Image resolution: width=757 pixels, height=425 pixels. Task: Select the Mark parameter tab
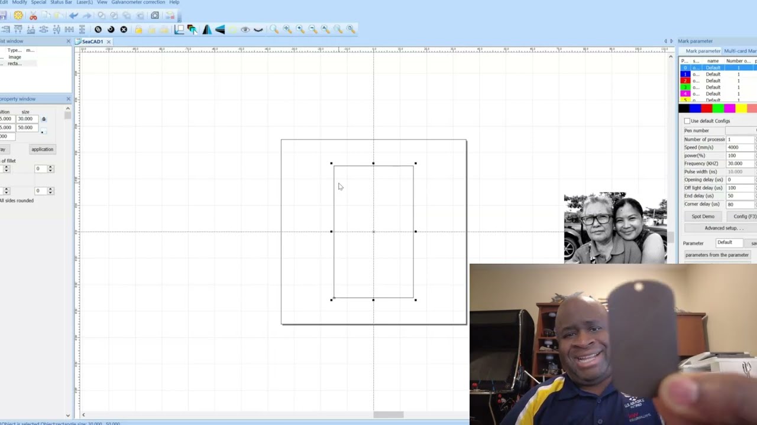pyautogui.click(x=703, y=51)
